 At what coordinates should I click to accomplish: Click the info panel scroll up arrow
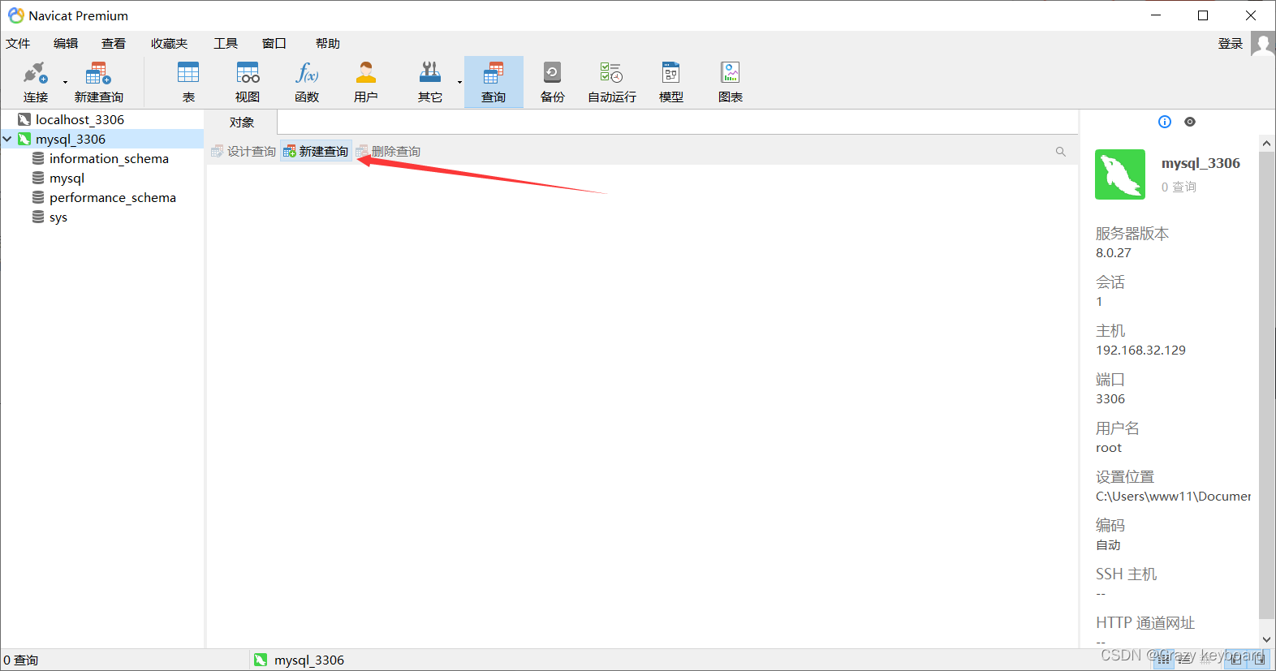click(x=1266, y=144)
